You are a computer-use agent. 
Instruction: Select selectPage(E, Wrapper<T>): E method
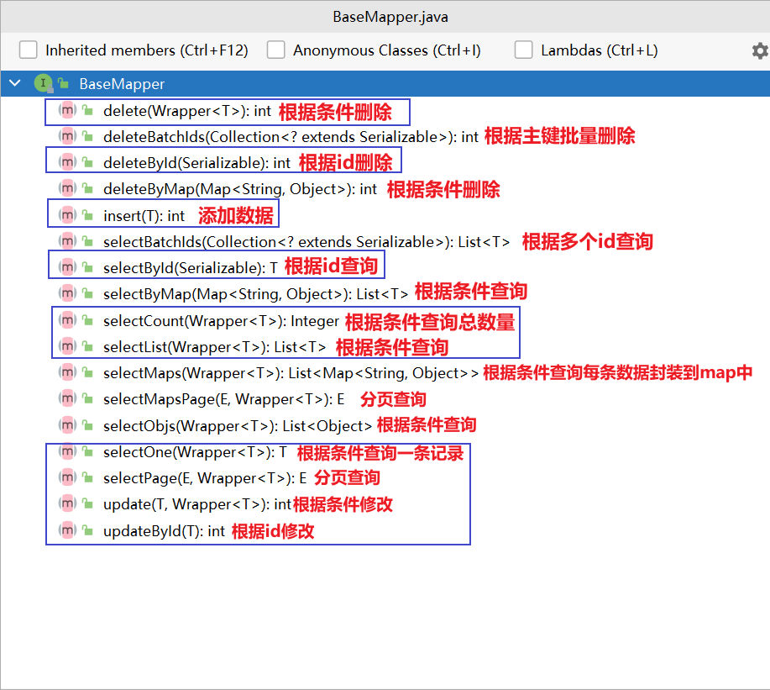click(x=205, y=478)
